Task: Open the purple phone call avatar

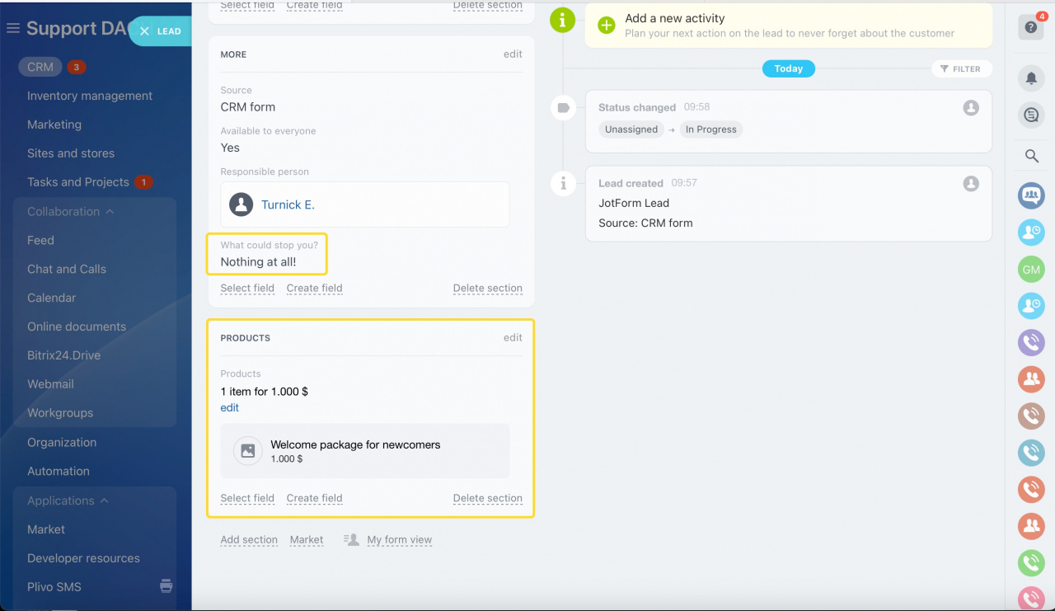Action: (1031, 342)
